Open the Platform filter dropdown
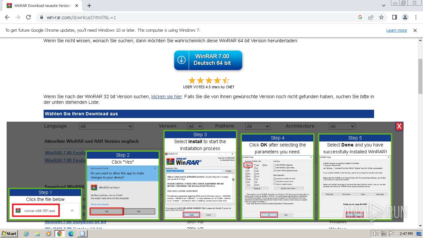423x238 pixels. 258,126
